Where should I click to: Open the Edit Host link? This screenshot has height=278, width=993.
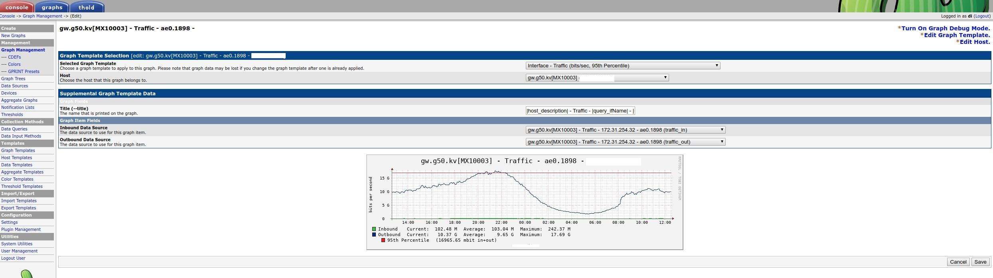[975, 42]
